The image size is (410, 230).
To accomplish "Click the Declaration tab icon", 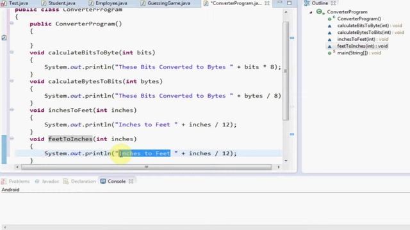I will 66,181.
